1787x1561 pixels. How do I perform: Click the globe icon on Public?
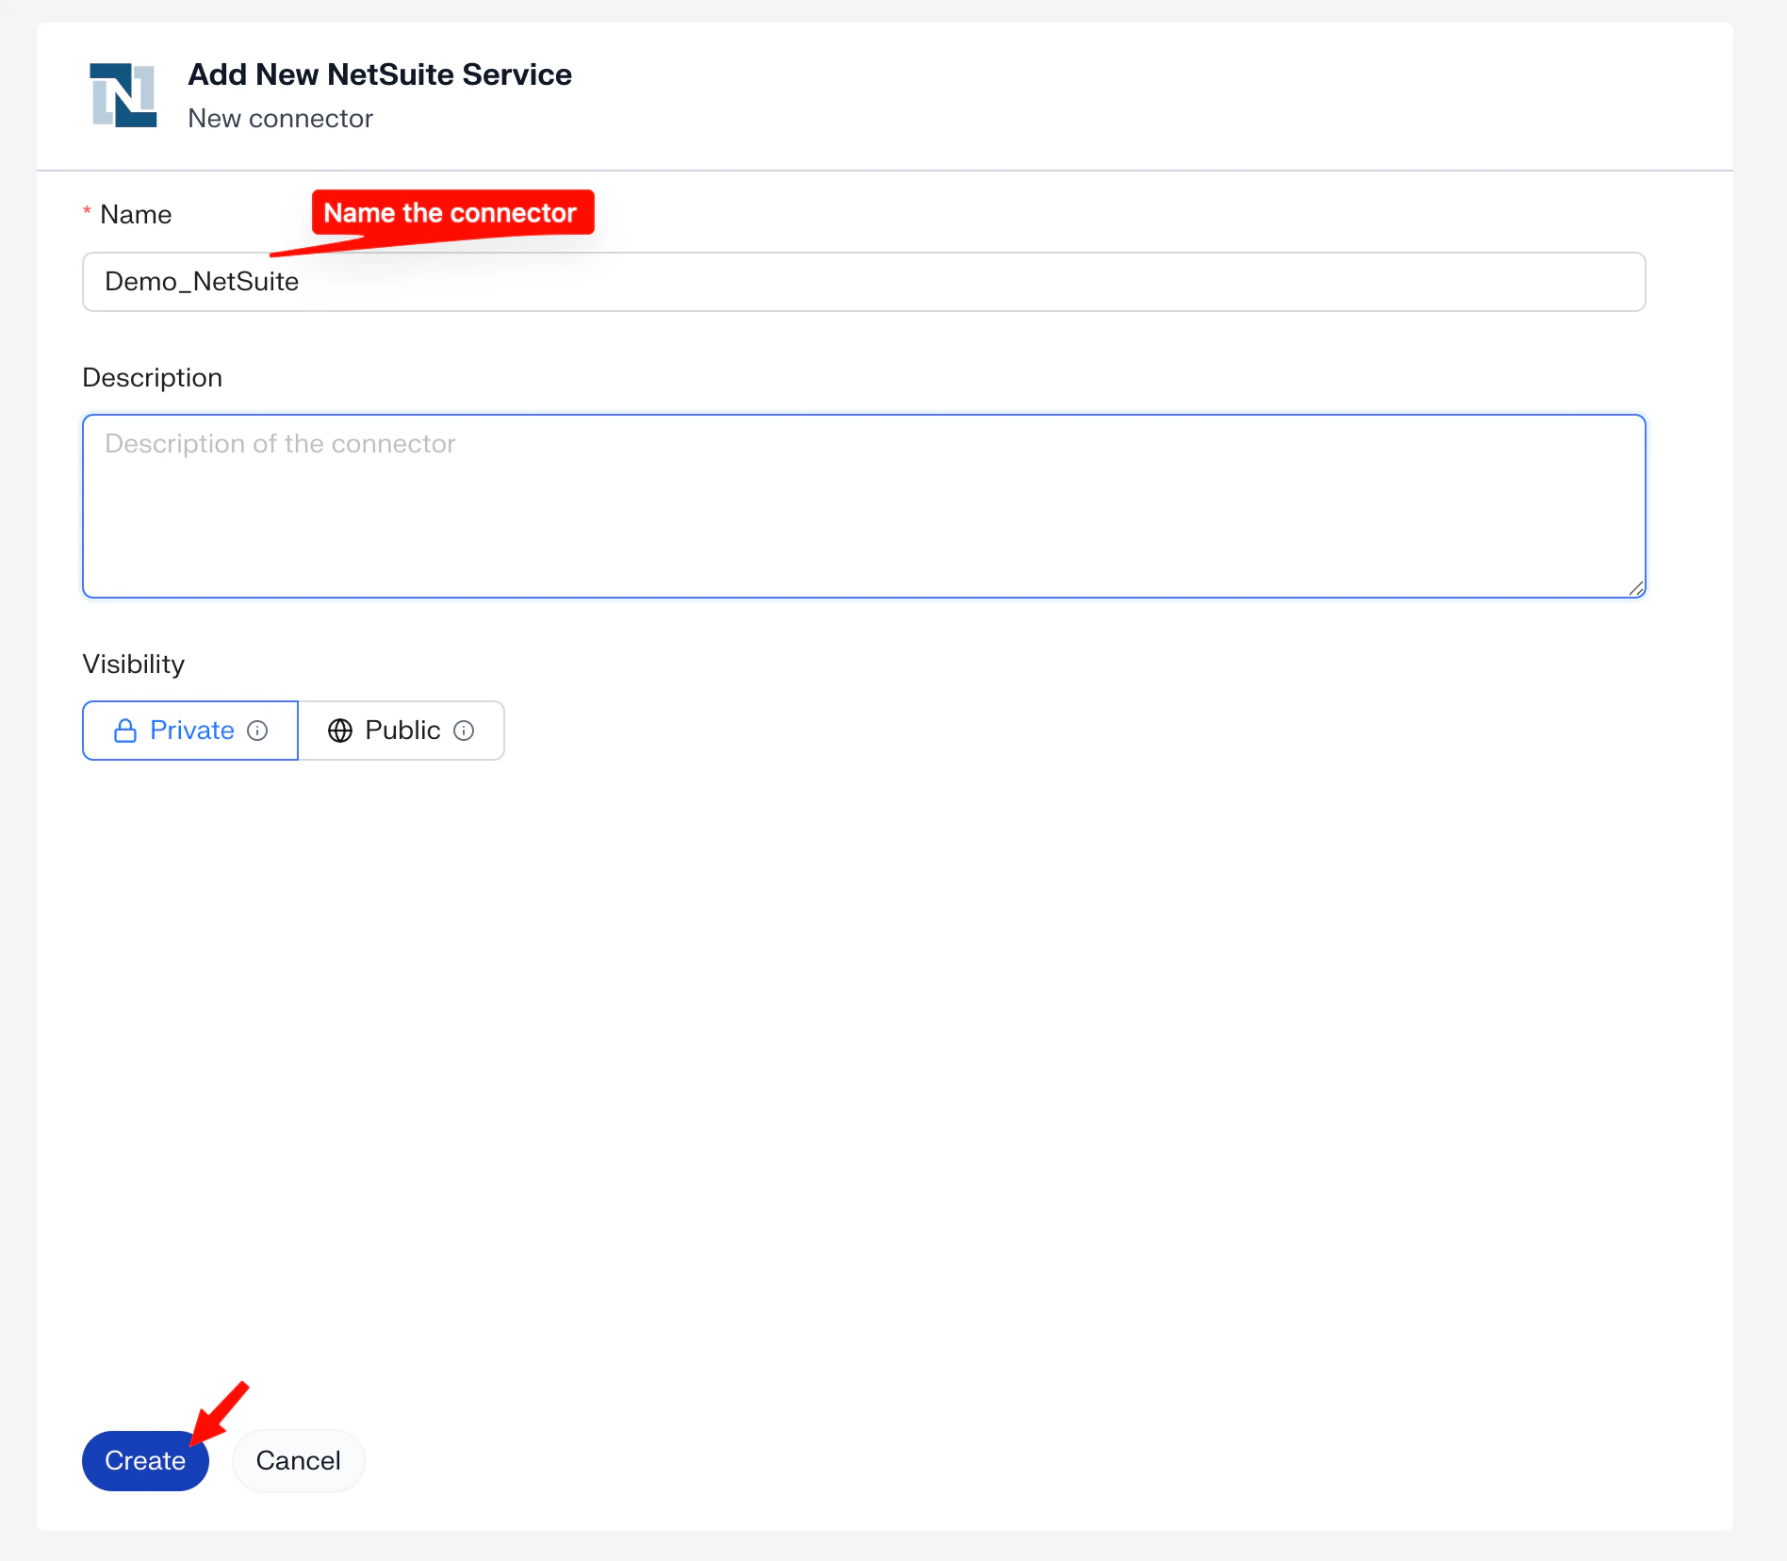[340, 731]
